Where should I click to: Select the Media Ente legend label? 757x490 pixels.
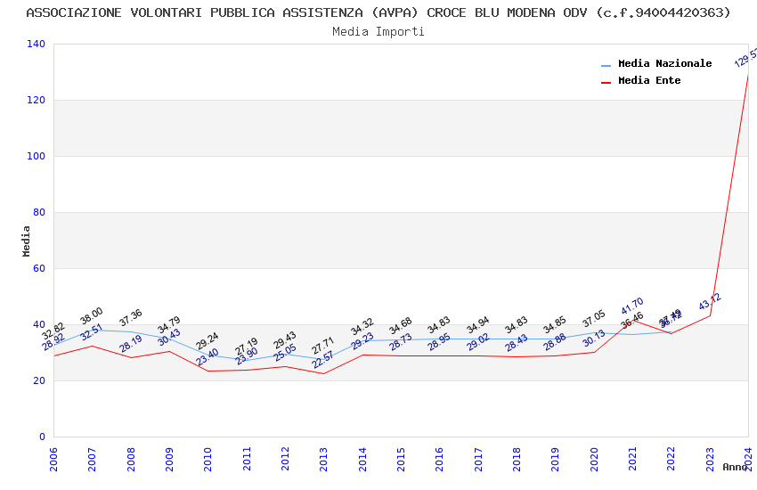(x=649, y=80)
